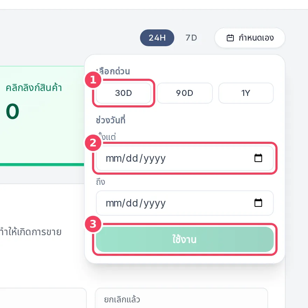Open the ยกเลิกแล้ว status card

182,298
